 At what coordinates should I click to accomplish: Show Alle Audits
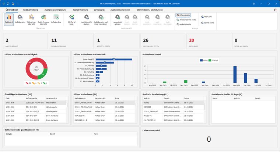pos(206,17)
